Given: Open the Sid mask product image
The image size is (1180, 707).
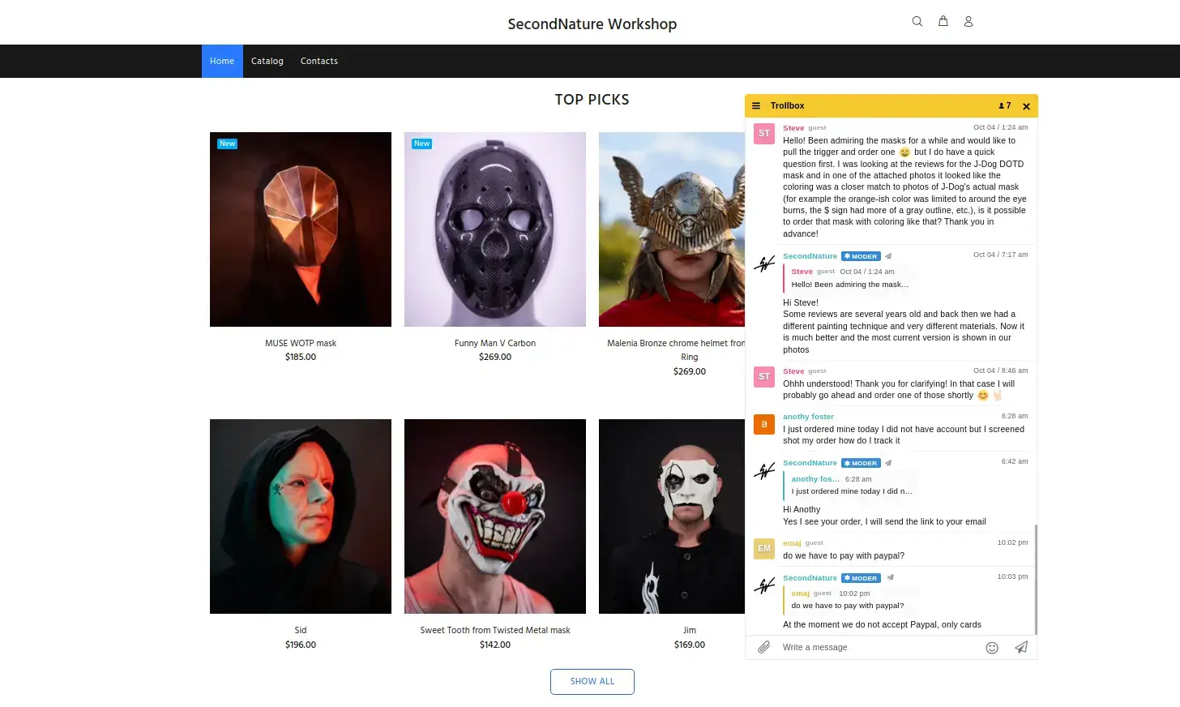Looking at the screenshot, I should click(x=301, y=516).
